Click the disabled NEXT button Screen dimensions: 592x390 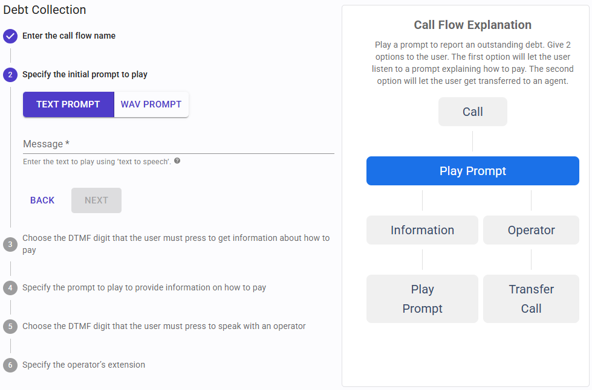(x=96, y=200)
